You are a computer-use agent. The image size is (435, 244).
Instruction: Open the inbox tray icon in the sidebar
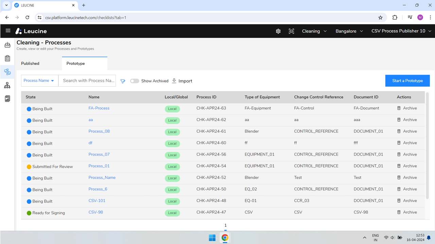pos(7,44)
